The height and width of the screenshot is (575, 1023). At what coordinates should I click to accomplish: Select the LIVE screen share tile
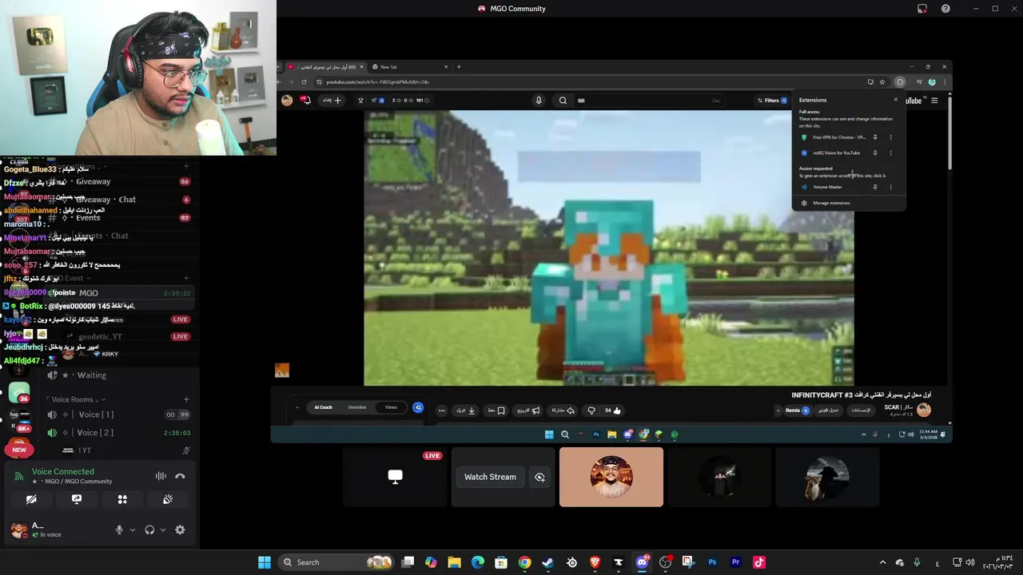[395, 477]
